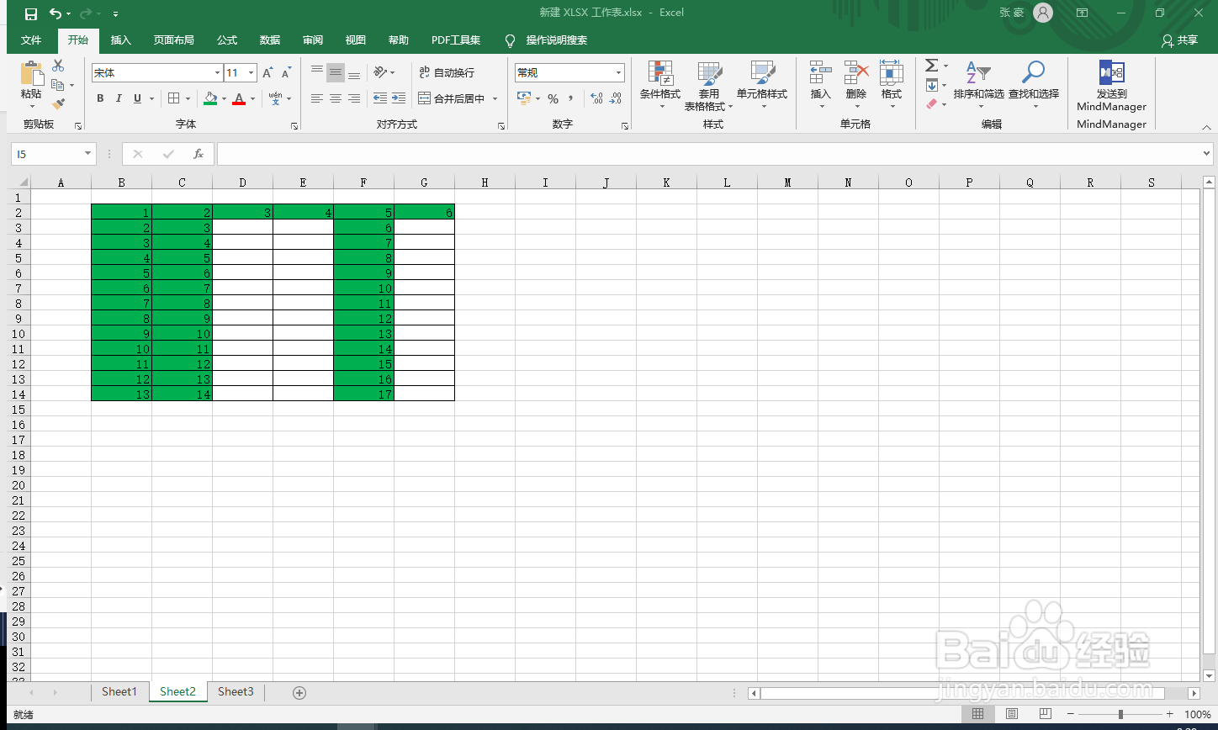
Task: Decrease font size with the small A
Action: tap(286, 73)
